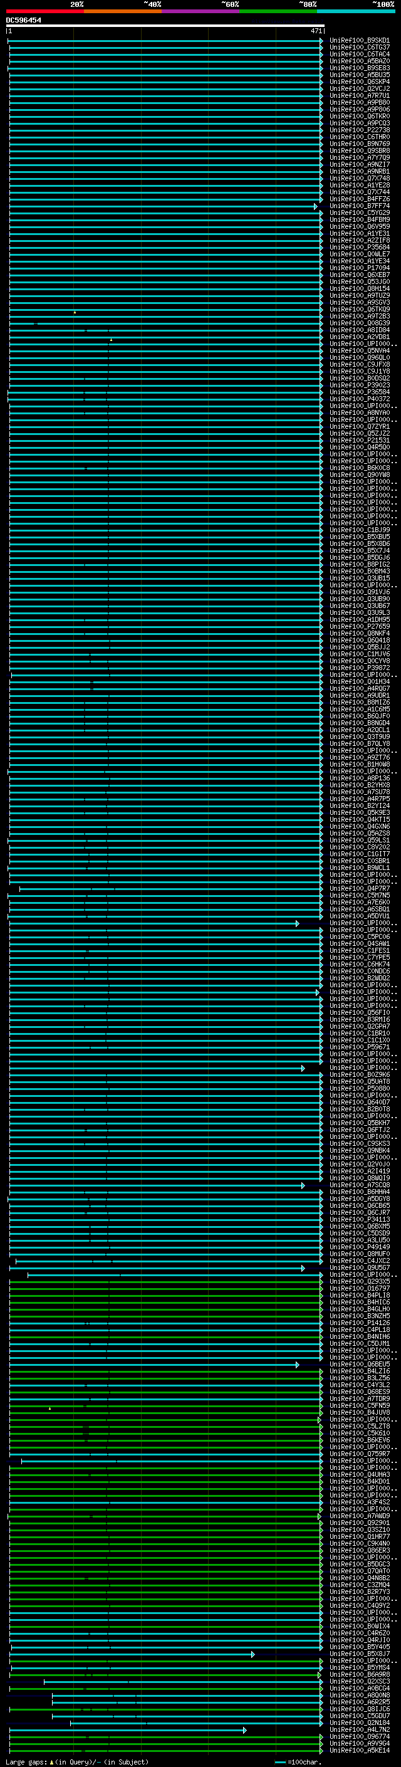This screenshot has width=401, height=1767.
Task: Select label UniRef100_A1YE28
Action: [x=359, y=185]
